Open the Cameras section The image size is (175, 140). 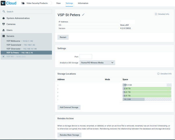pos(11,24)
